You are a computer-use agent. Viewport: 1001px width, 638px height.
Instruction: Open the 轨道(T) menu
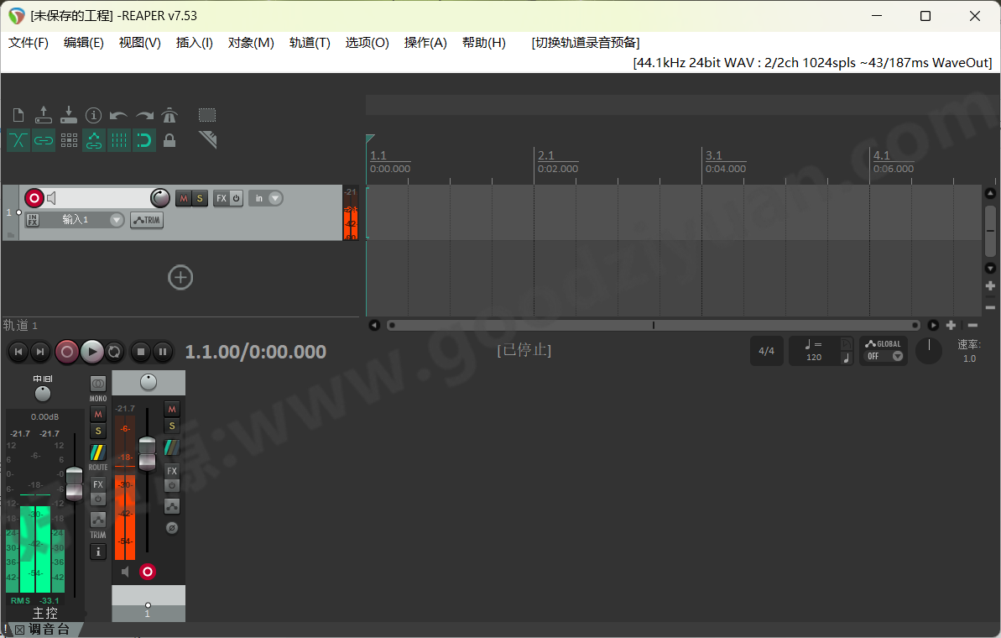pyautogui.click(x=309, y=43)
